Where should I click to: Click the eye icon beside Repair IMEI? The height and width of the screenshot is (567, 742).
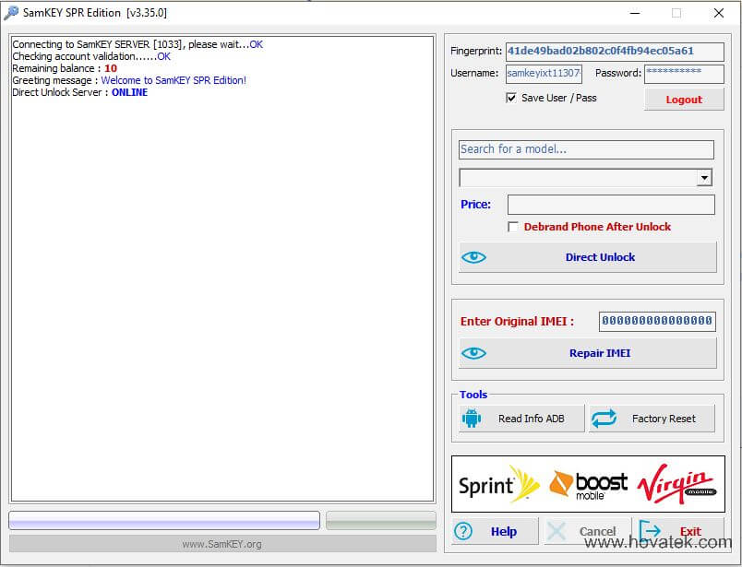[x=474, y=353]
